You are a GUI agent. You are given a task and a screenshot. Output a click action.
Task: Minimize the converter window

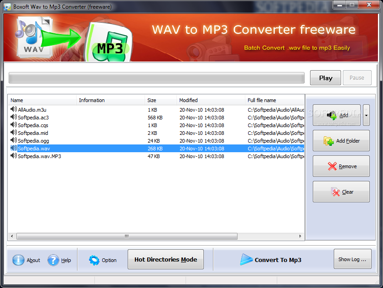click(339, 5)
